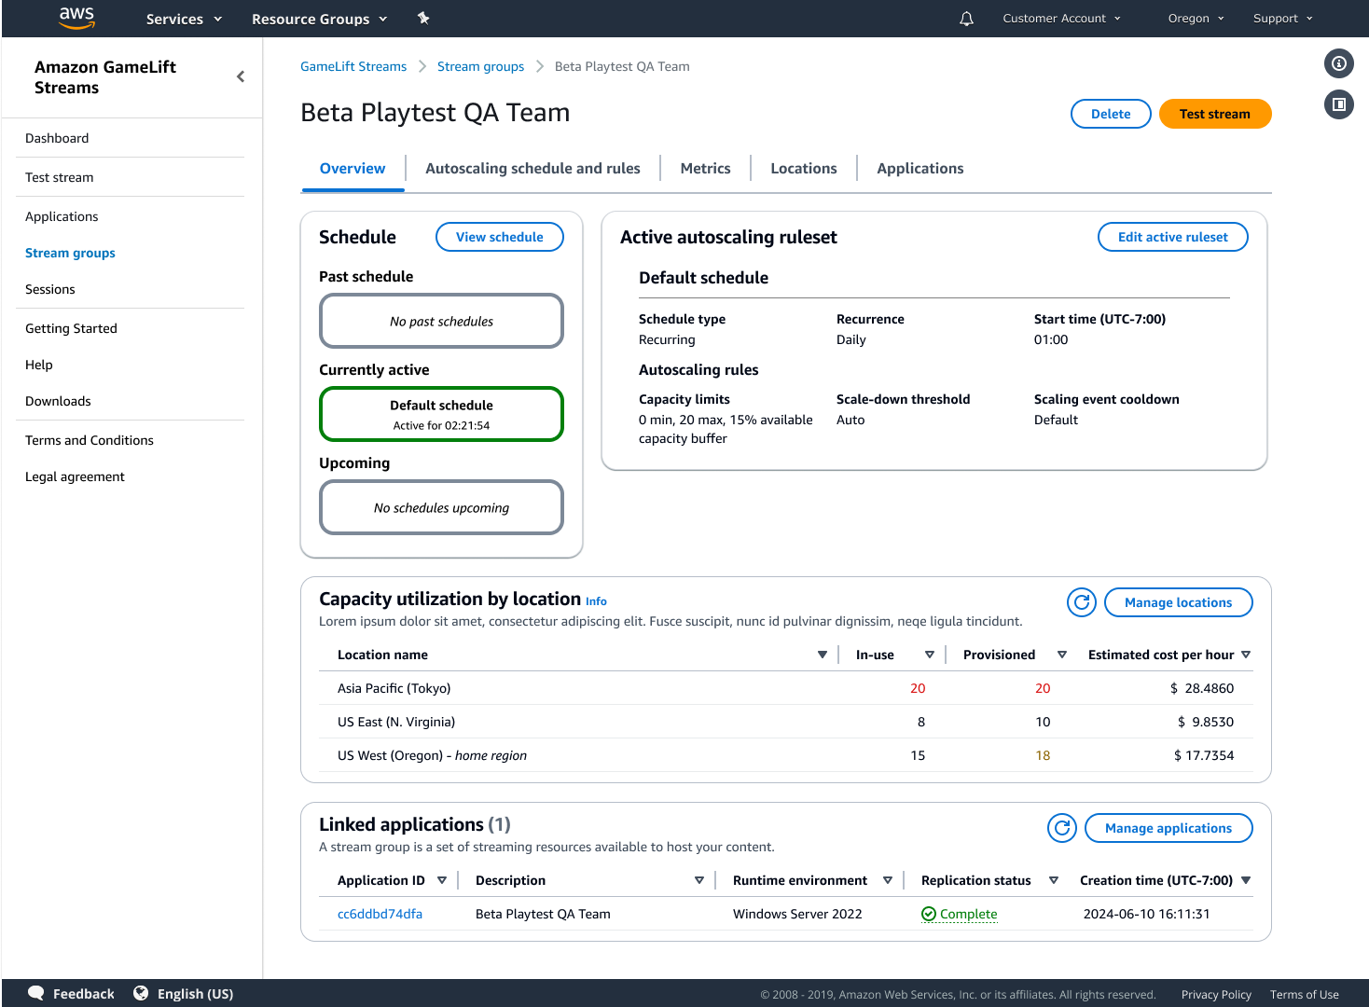This screenshot has height=1007, width=1369.
Task: Click the green Complete status check icon
Action: (x=929, y=914)
